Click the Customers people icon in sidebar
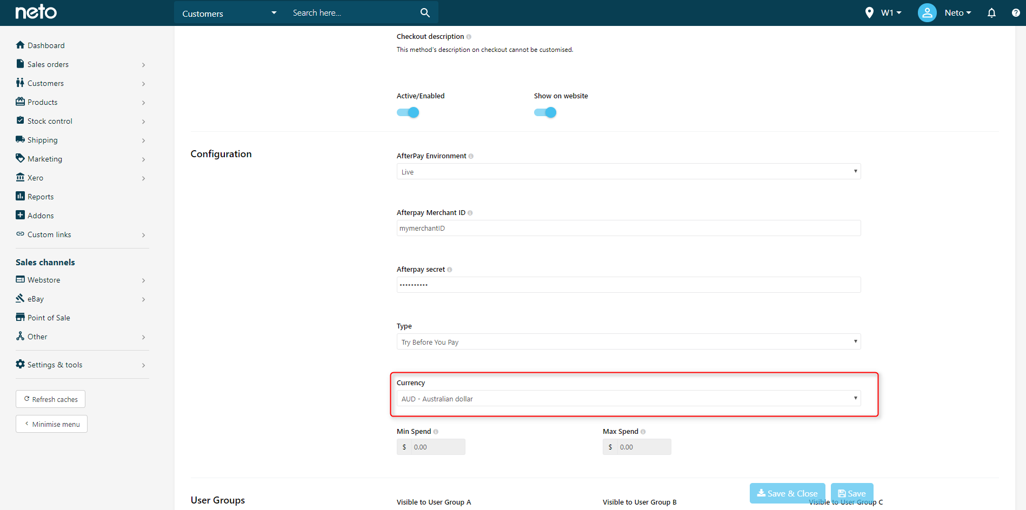1026x510 pixels. pos(20,83)
